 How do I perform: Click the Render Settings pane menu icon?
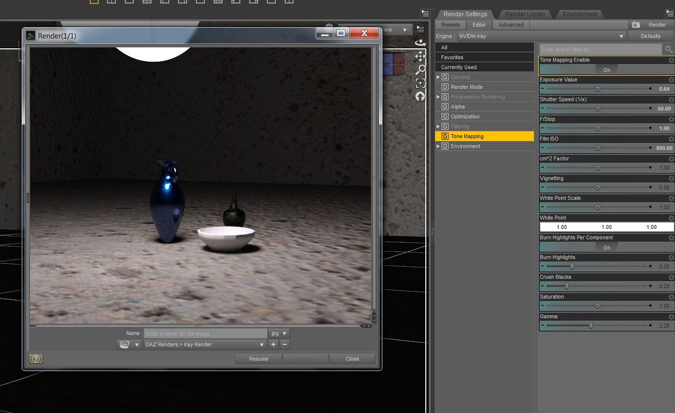[670, 13]
